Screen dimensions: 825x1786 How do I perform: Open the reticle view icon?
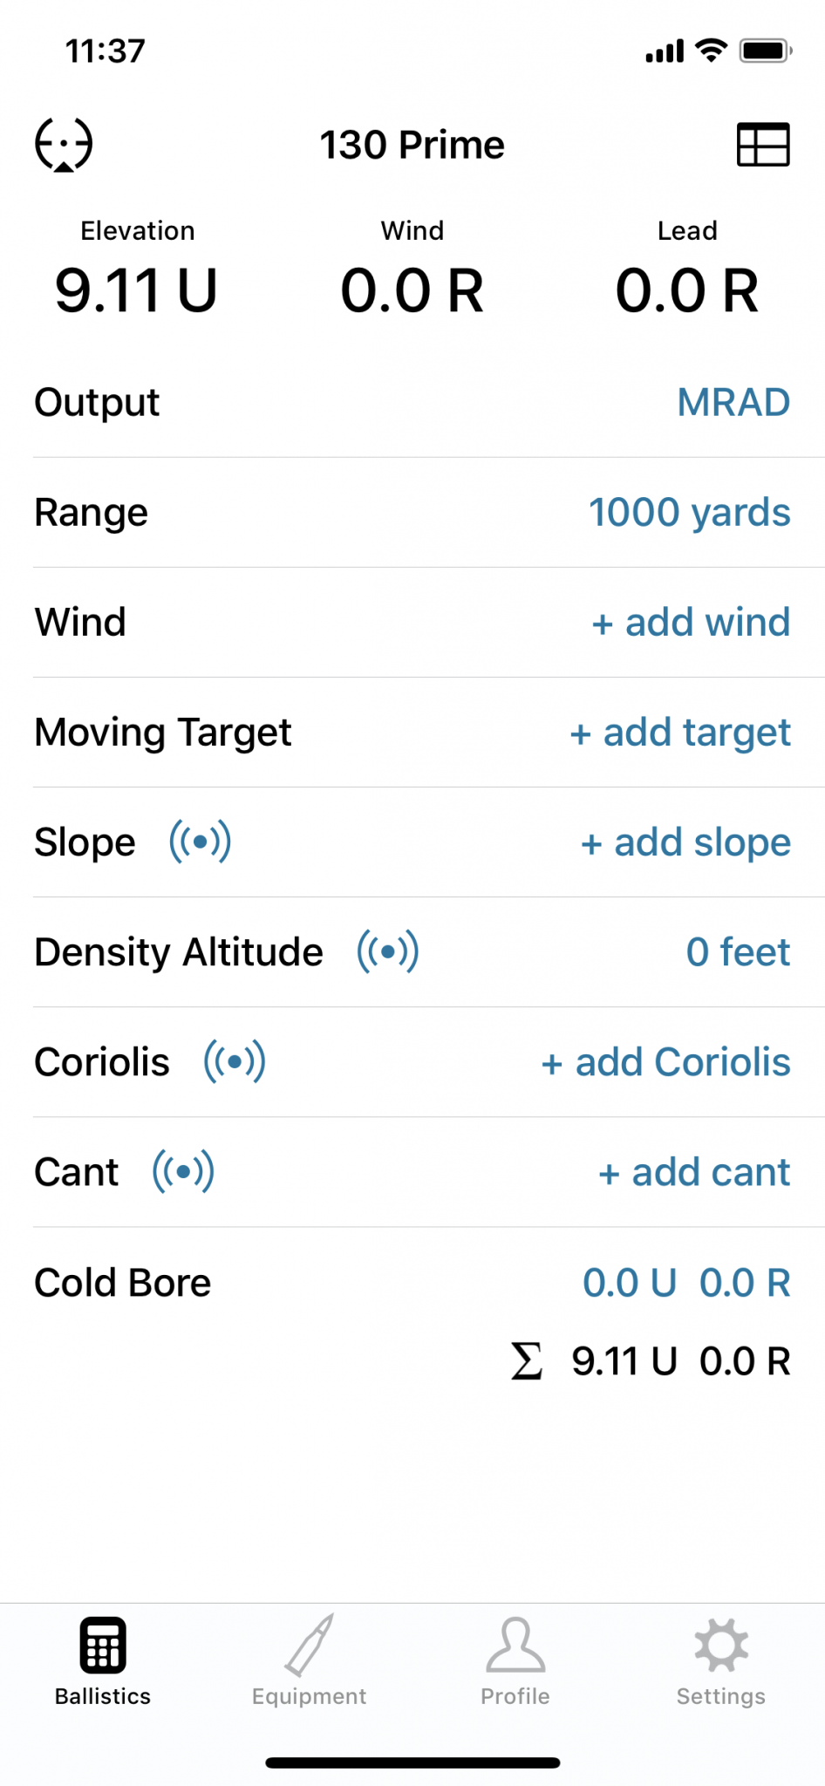pyautogui.click(x=64, y=144)
